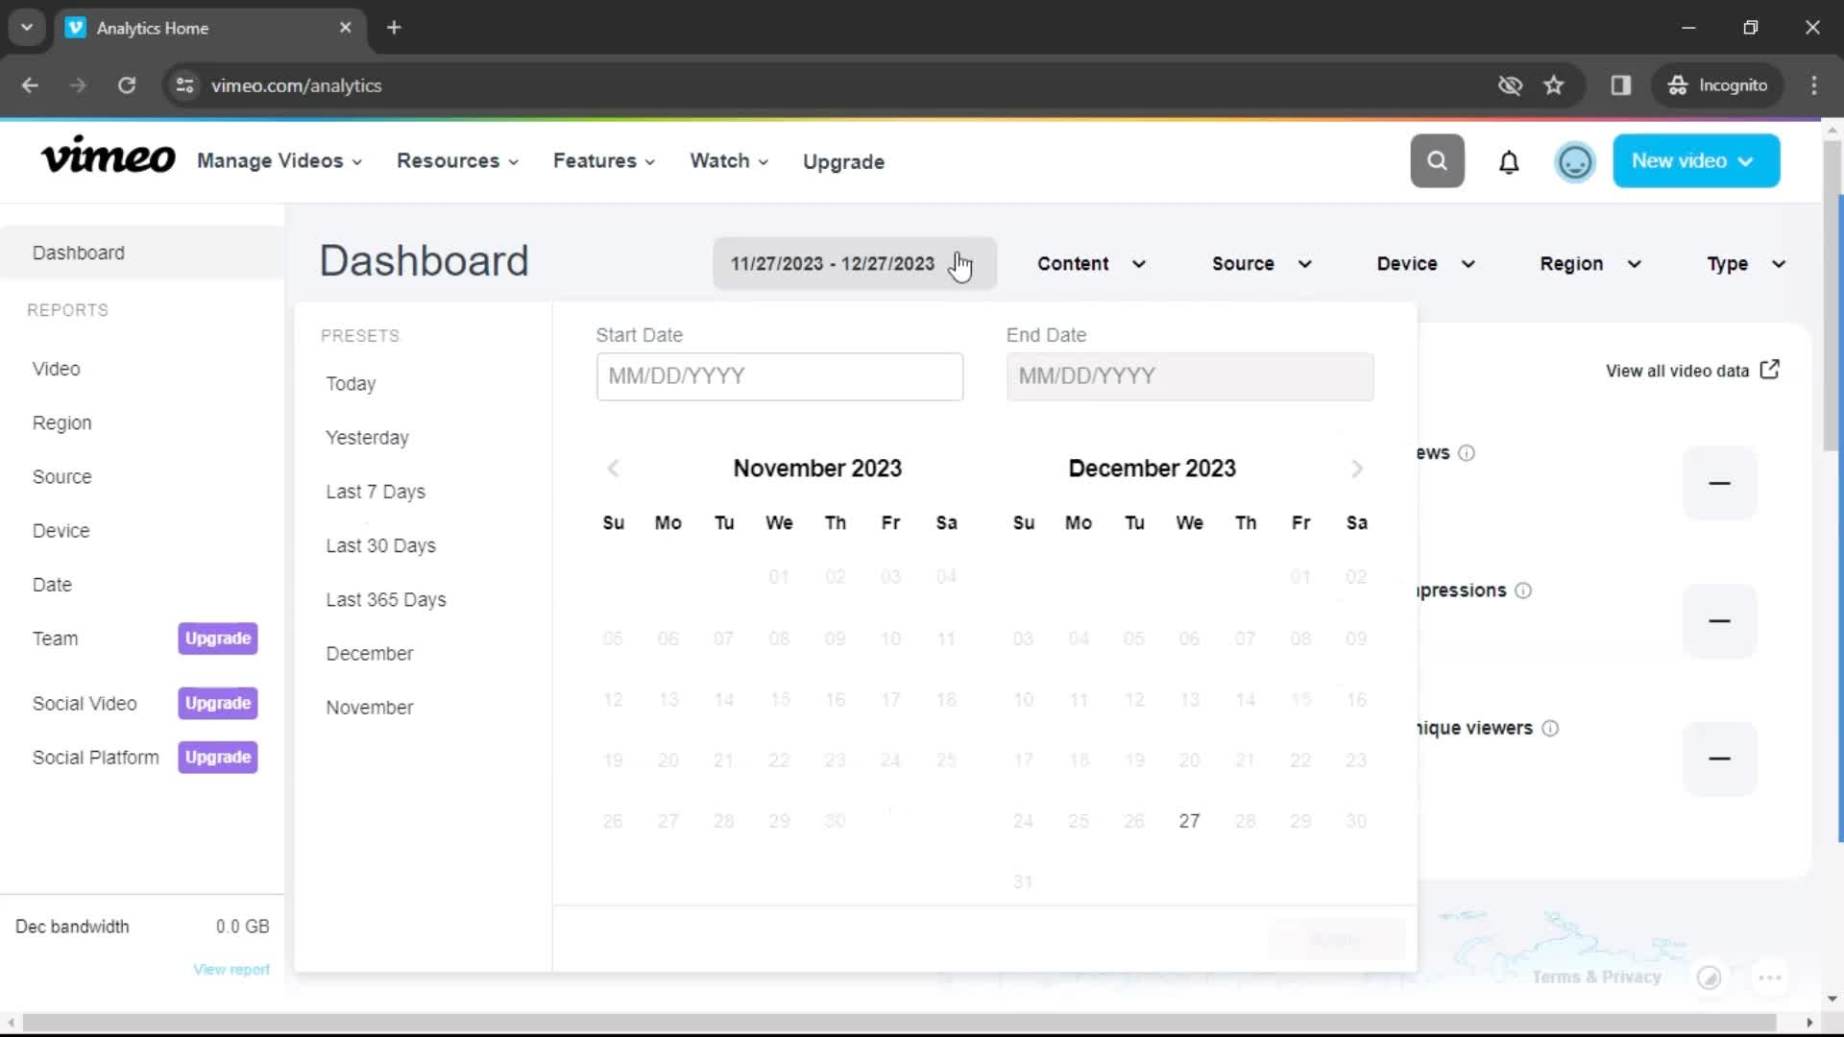Click Upgrade badge next to Social Platform
This screenshot has width=1844, height=1037.
[217, 757]
